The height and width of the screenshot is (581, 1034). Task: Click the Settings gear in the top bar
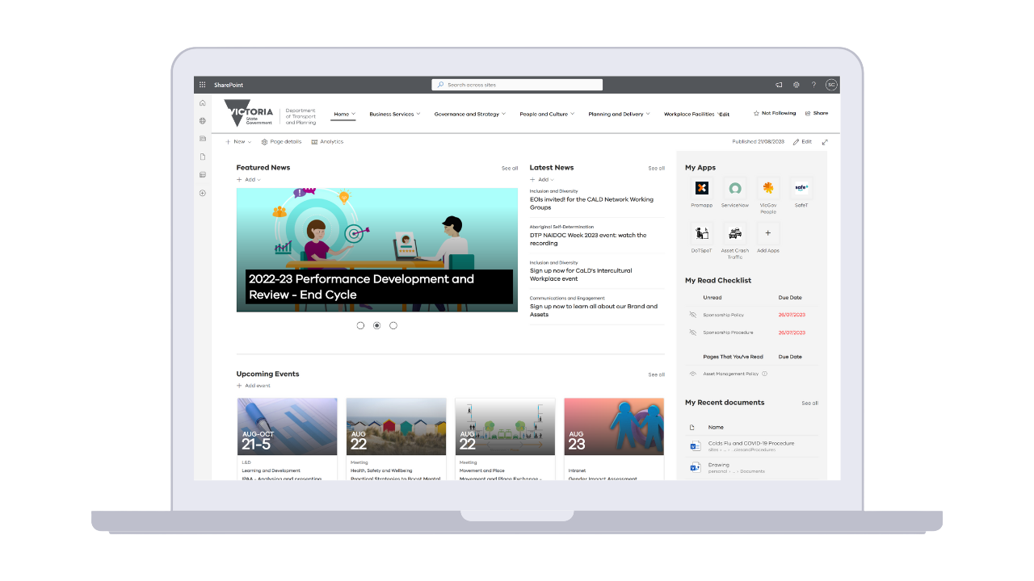(796, 85)
